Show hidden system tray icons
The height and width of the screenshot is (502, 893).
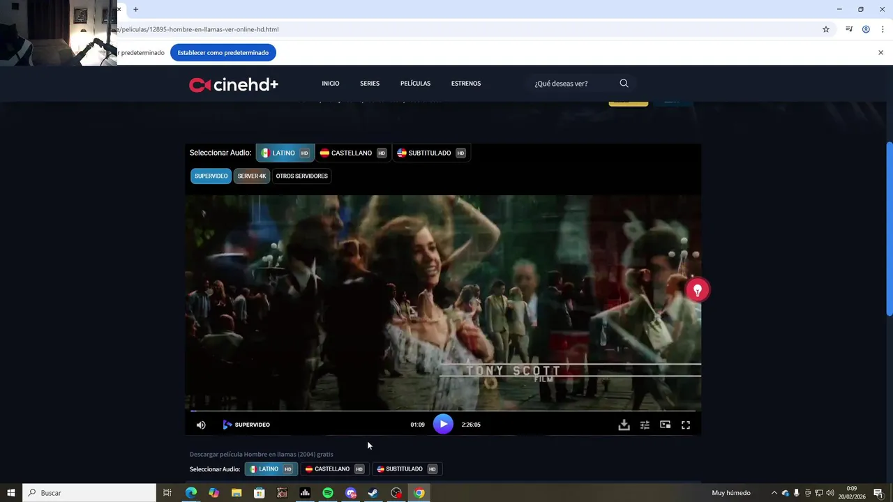(774, 493)
